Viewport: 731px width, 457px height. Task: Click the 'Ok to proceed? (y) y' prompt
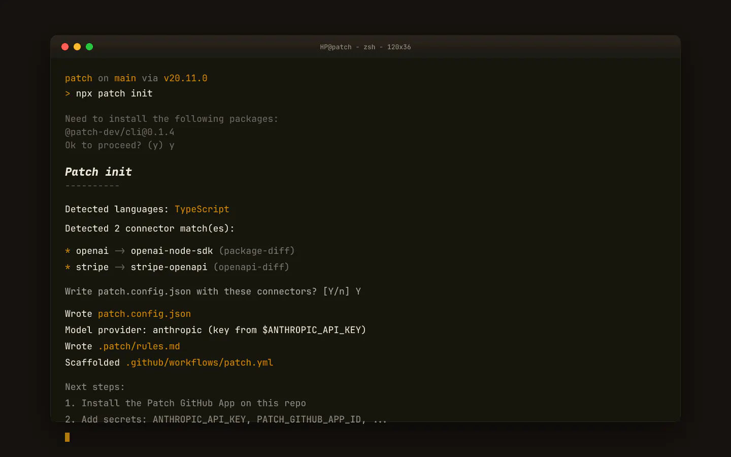(x=120, y=145)
